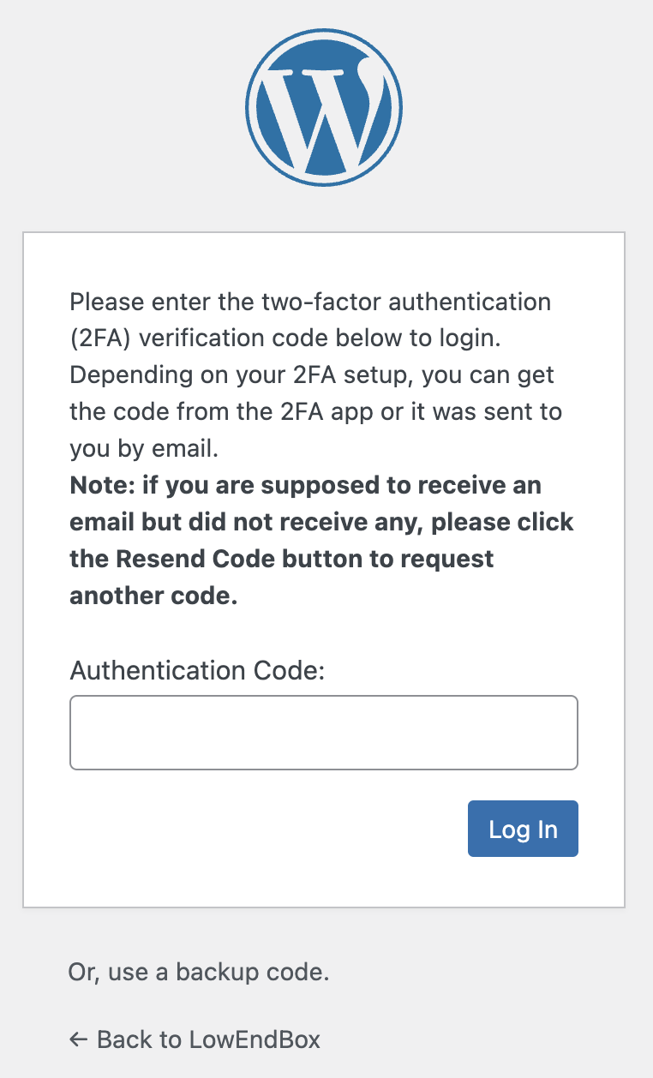Go back to LowEndBox
The width and height of the screenshot is (653, 1078).
(195, 1040)
